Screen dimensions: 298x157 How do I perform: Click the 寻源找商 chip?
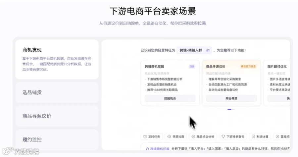[x=176, y=136]
